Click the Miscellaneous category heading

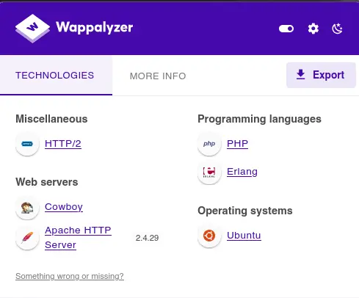51,119
